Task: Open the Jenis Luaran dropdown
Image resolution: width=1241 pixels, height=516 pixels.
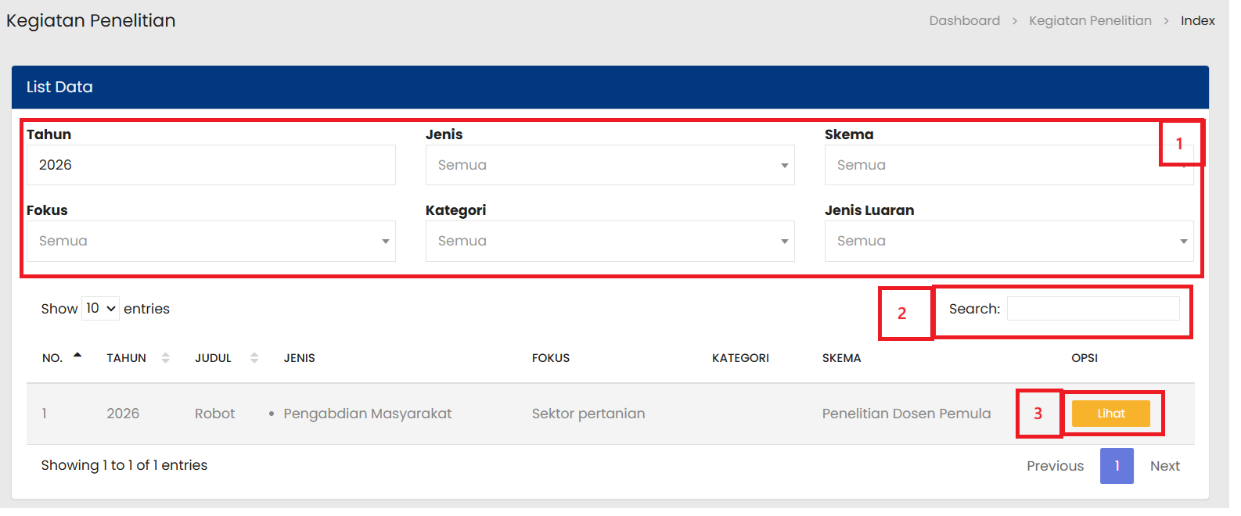Action: [x=1008, y=242]
